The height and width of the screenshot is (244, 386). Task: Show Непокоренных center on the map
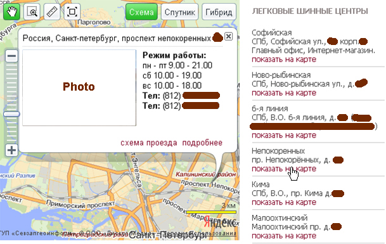click(x=284, y=169)
